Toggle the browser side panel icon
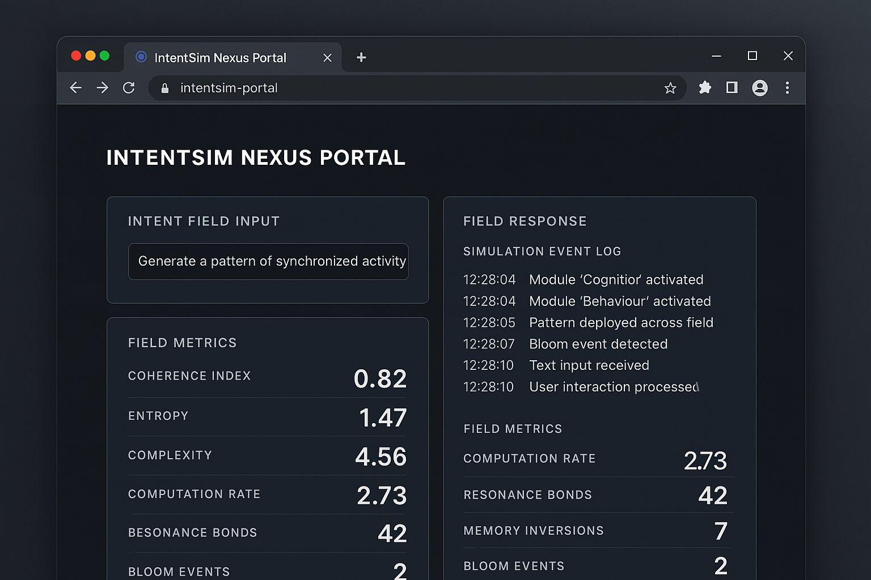This screenshot has width=871, height=580. tap(732, 88)
